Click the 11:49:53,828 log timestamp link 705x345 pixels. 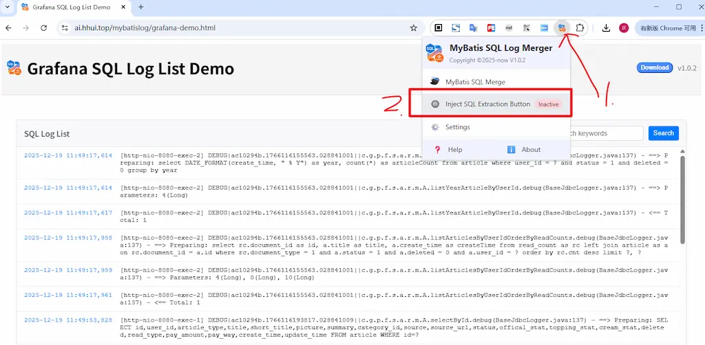pos(67,320)
